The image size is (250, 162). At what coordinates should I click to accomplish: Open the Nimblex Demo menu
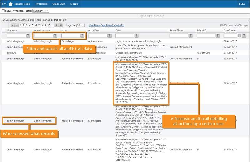pos(22,4)
